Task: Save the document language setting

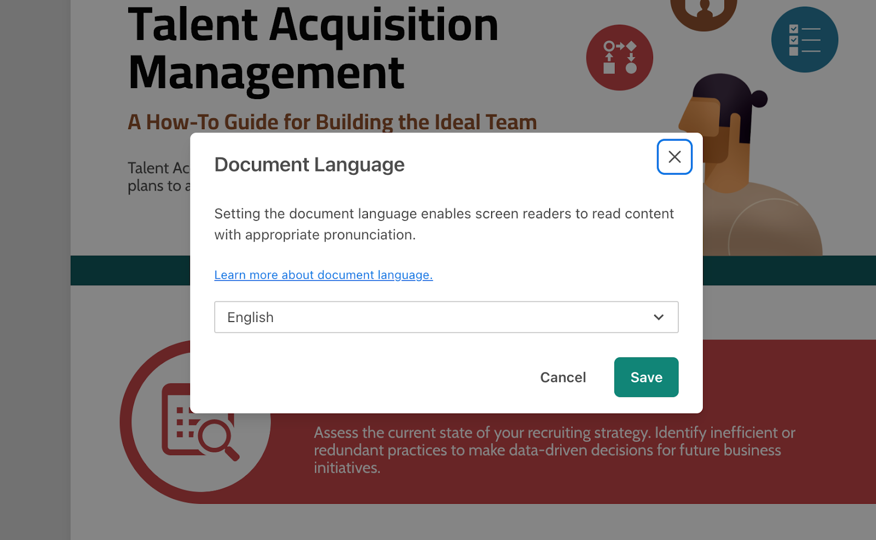Action: (646, 377)
